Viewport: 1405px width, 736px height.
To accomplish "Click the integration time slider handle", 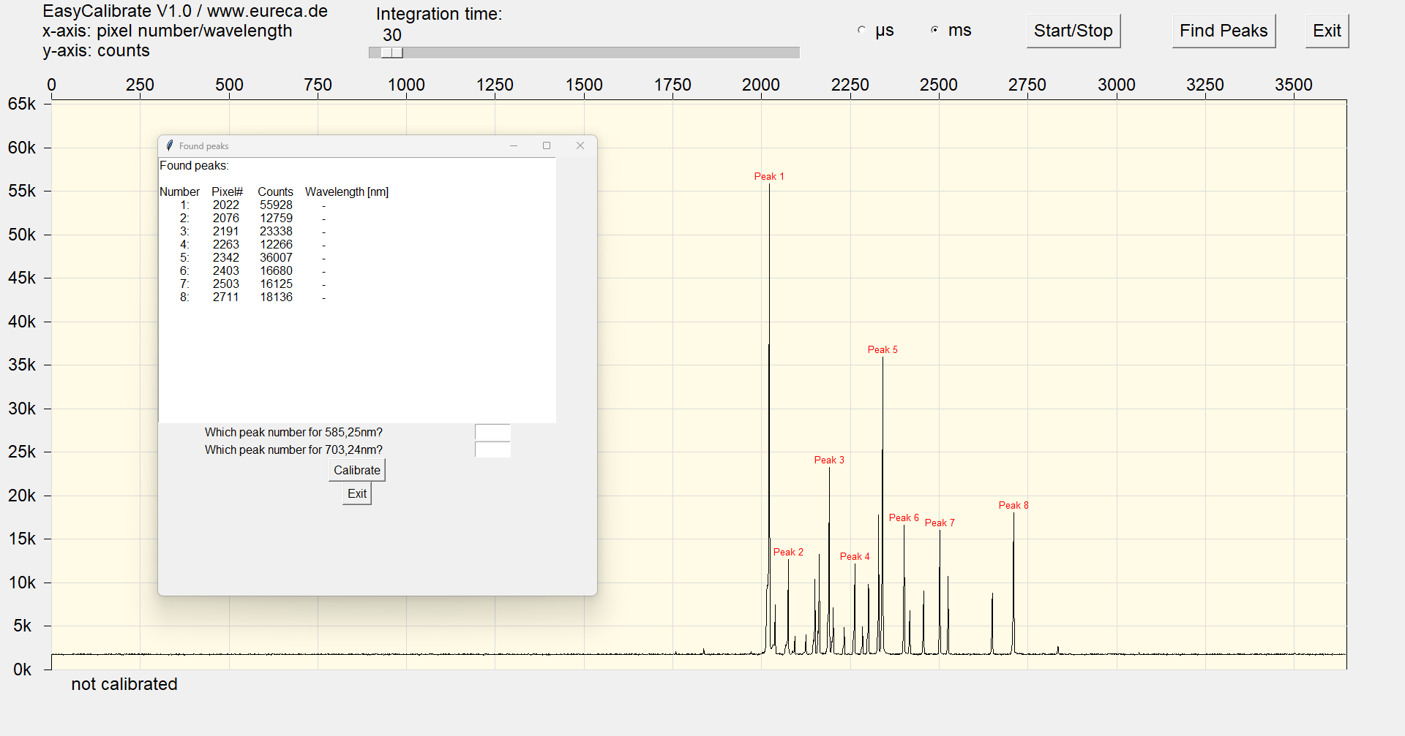I will pyautogui.click(x=391, y=53).
